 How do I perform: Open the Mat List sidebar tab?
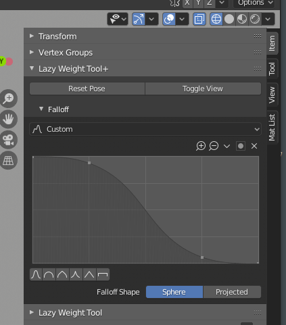272,127
